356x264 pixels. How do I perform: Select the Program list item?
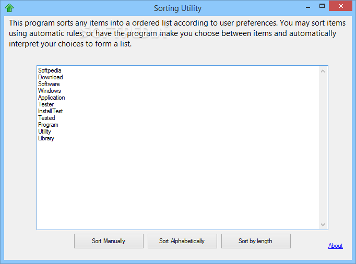(x=48, y=125)
